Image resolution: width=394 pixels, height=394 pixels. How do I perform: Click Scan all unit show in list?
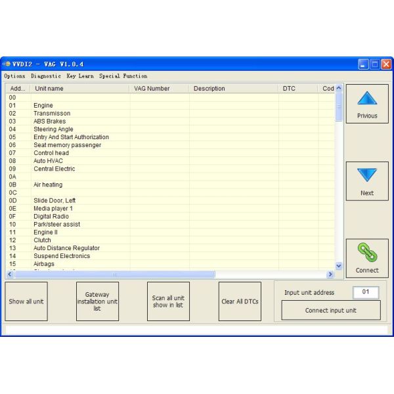pyautogui.click(x=168, y=301)
